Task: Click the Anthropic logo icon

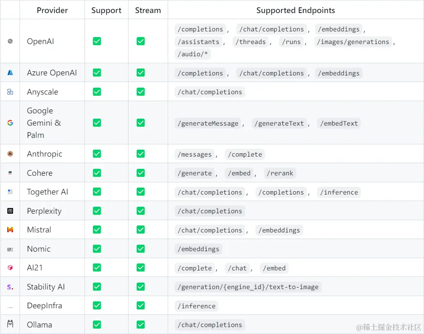Action: click(10, 154)
